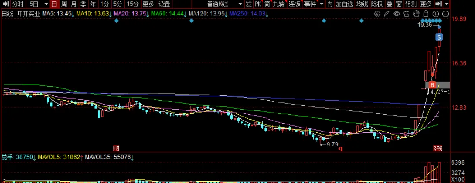Screen dimensions: 475x183
Task: Click the second blue diamond event marker
Action: click(191, 21)
